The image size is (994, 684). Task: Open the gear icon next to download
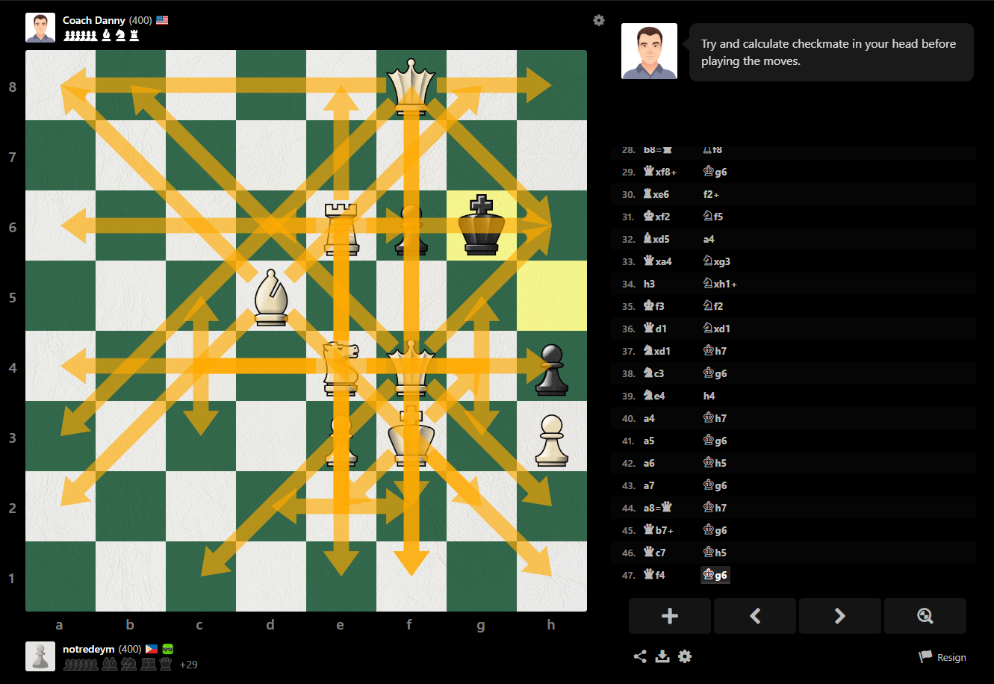coord(685,656)
